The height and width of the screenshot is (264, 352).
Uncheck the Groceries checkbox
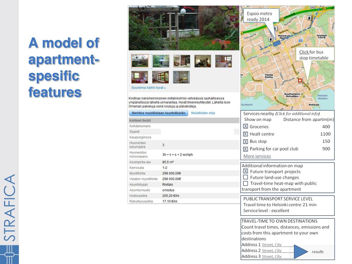pos(245,126)
